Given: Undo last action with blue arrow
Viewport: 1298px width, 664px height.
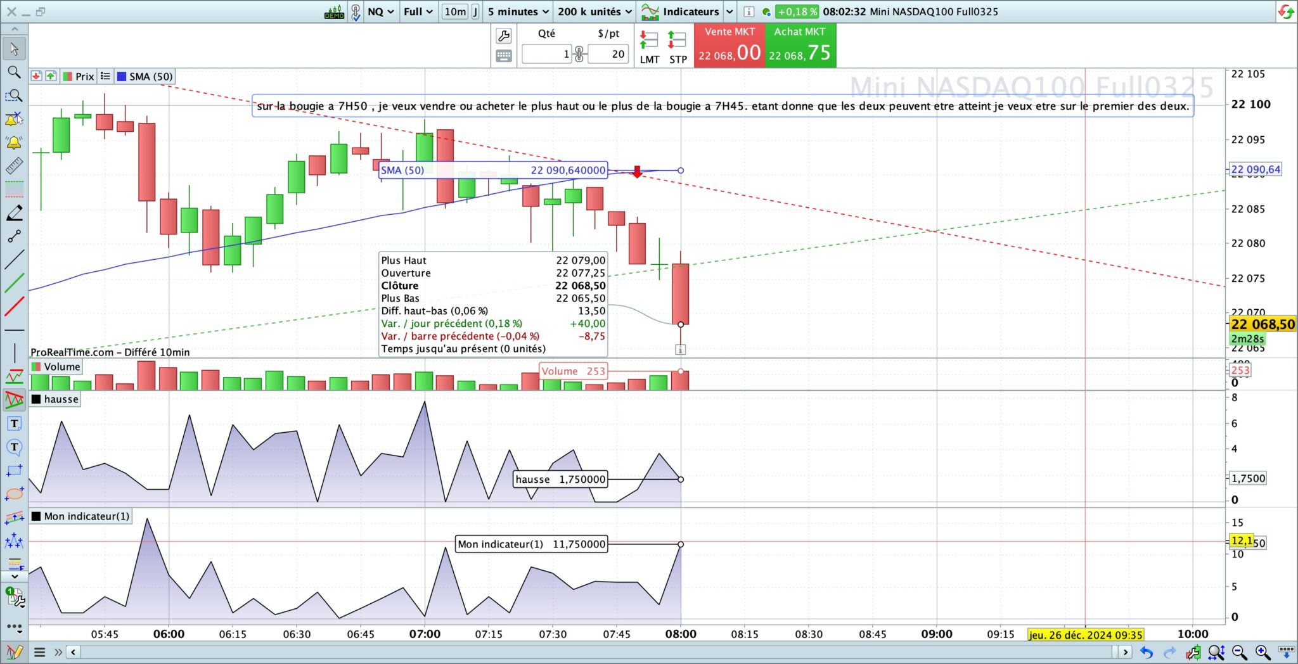Looking at the screenshot, I should pyautogui.click(x=1147, y=652).
